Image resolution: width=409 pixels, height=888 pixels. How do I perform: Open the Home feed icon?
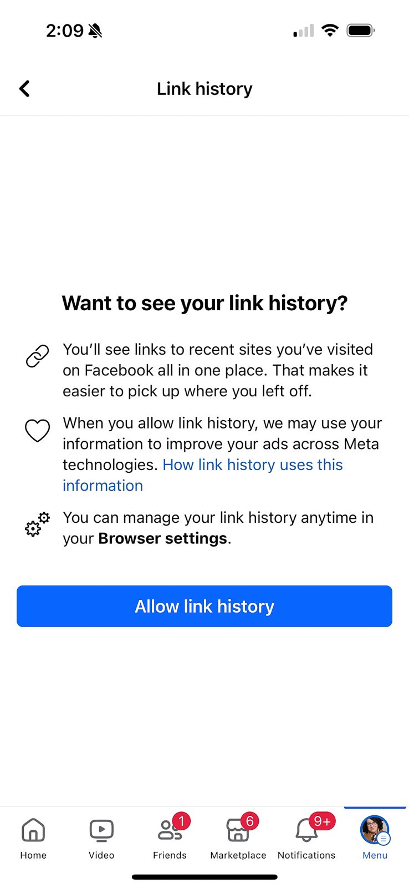click(x=33, y=830)
